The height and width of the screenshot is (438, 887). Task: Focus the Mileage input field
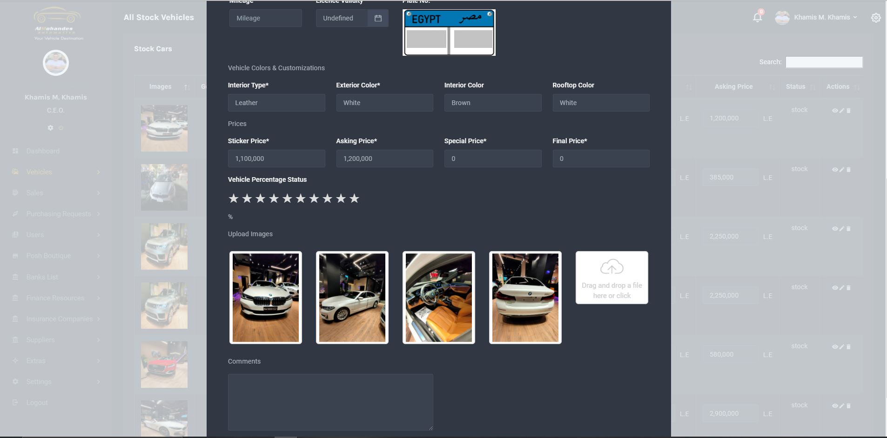tap(266, 18)
